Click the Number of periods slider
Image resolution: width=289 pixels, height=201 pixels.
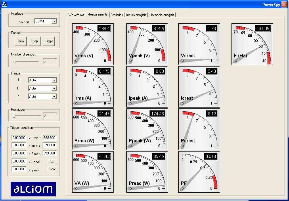26,61
